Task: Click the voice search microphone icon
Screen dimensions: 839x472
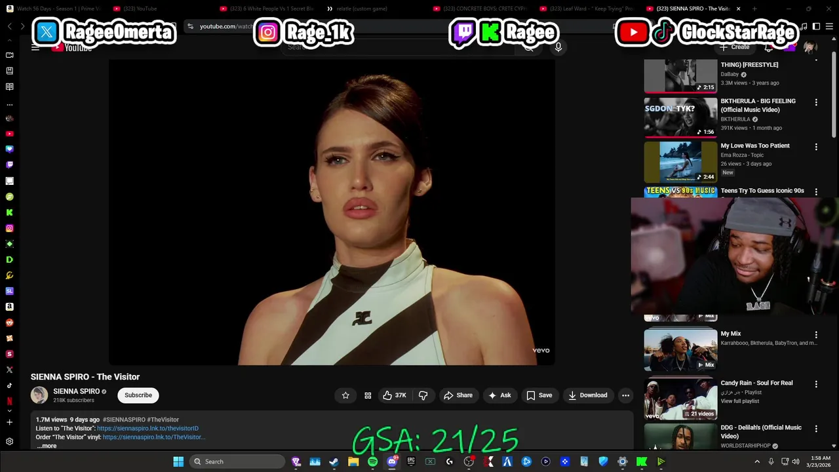Action: tap(558, 47)
